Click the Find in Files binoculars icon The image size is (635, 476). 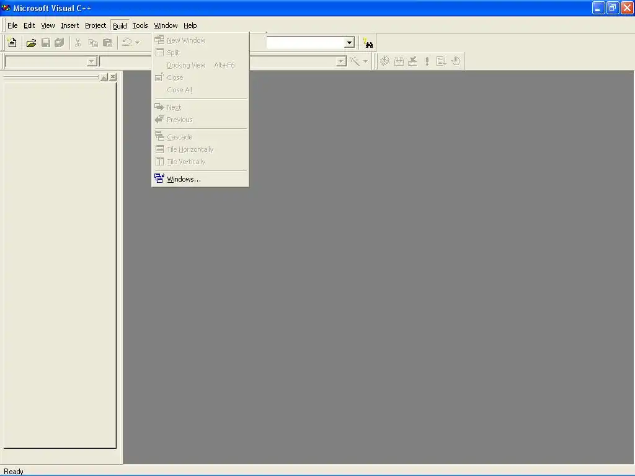pos(368,43)
